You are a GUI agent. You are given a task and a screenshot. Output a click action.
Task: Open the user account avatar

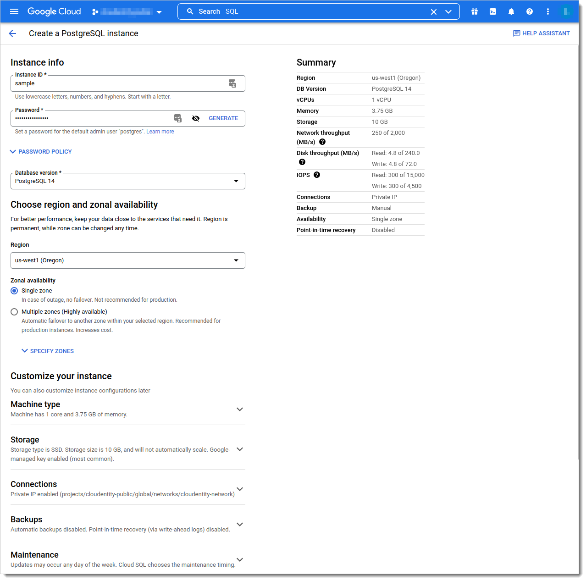(566, 11)
